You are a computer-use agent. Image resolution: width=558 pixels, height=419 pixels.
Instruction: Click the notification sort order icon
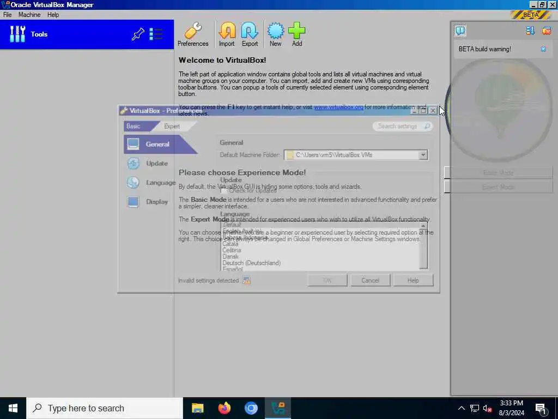(x=530, y=31)
